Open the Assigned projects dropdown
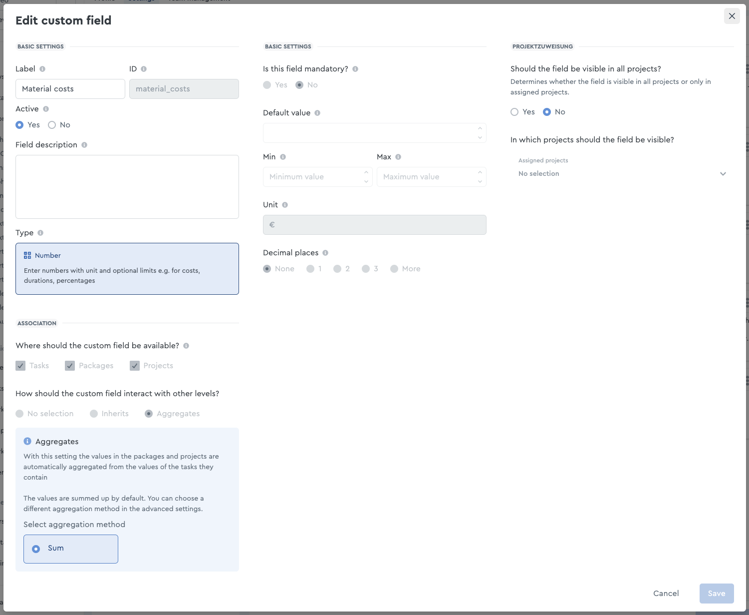 click(x=622, y=168)
